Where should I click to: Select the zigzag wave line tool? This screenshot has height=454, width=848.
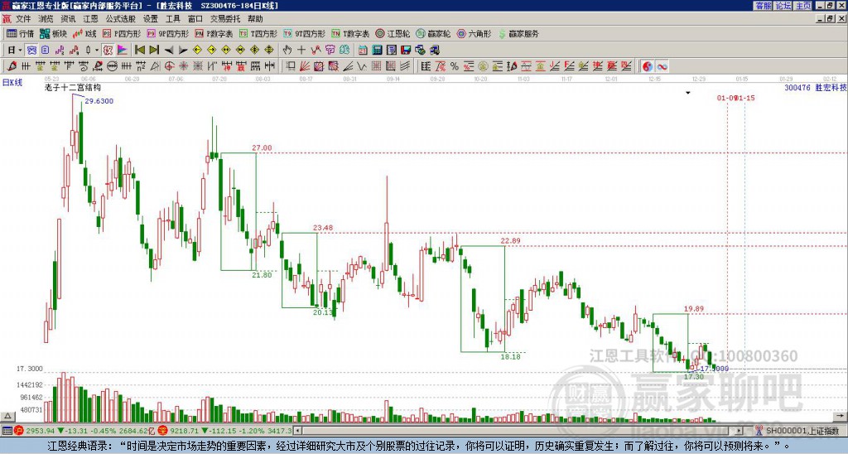362,66
